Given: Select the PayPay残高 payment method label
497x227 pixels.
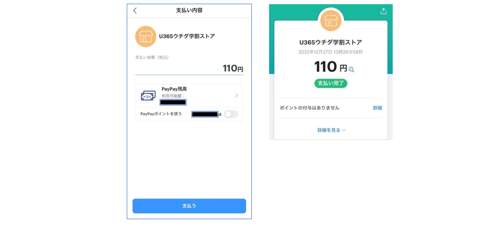Looking at the screenshot, I should (x=174, y=89).
